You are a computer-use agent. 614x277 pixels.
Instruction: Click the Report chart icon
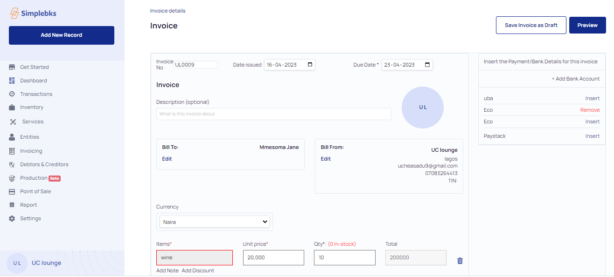click(x=12, y=205)
